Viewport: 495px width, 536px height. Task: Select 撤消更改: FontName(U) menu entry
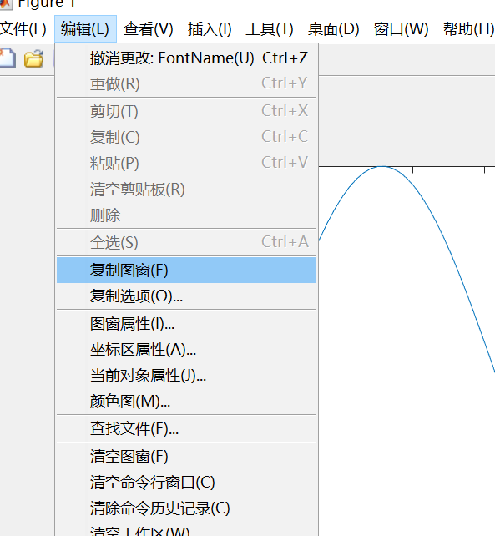[186, 58]
